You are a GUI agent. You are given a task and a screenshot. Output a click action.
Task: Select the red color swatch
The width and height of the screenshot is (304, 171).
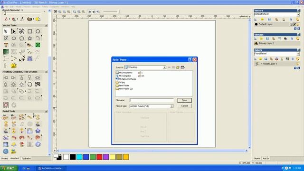point(99,157)
